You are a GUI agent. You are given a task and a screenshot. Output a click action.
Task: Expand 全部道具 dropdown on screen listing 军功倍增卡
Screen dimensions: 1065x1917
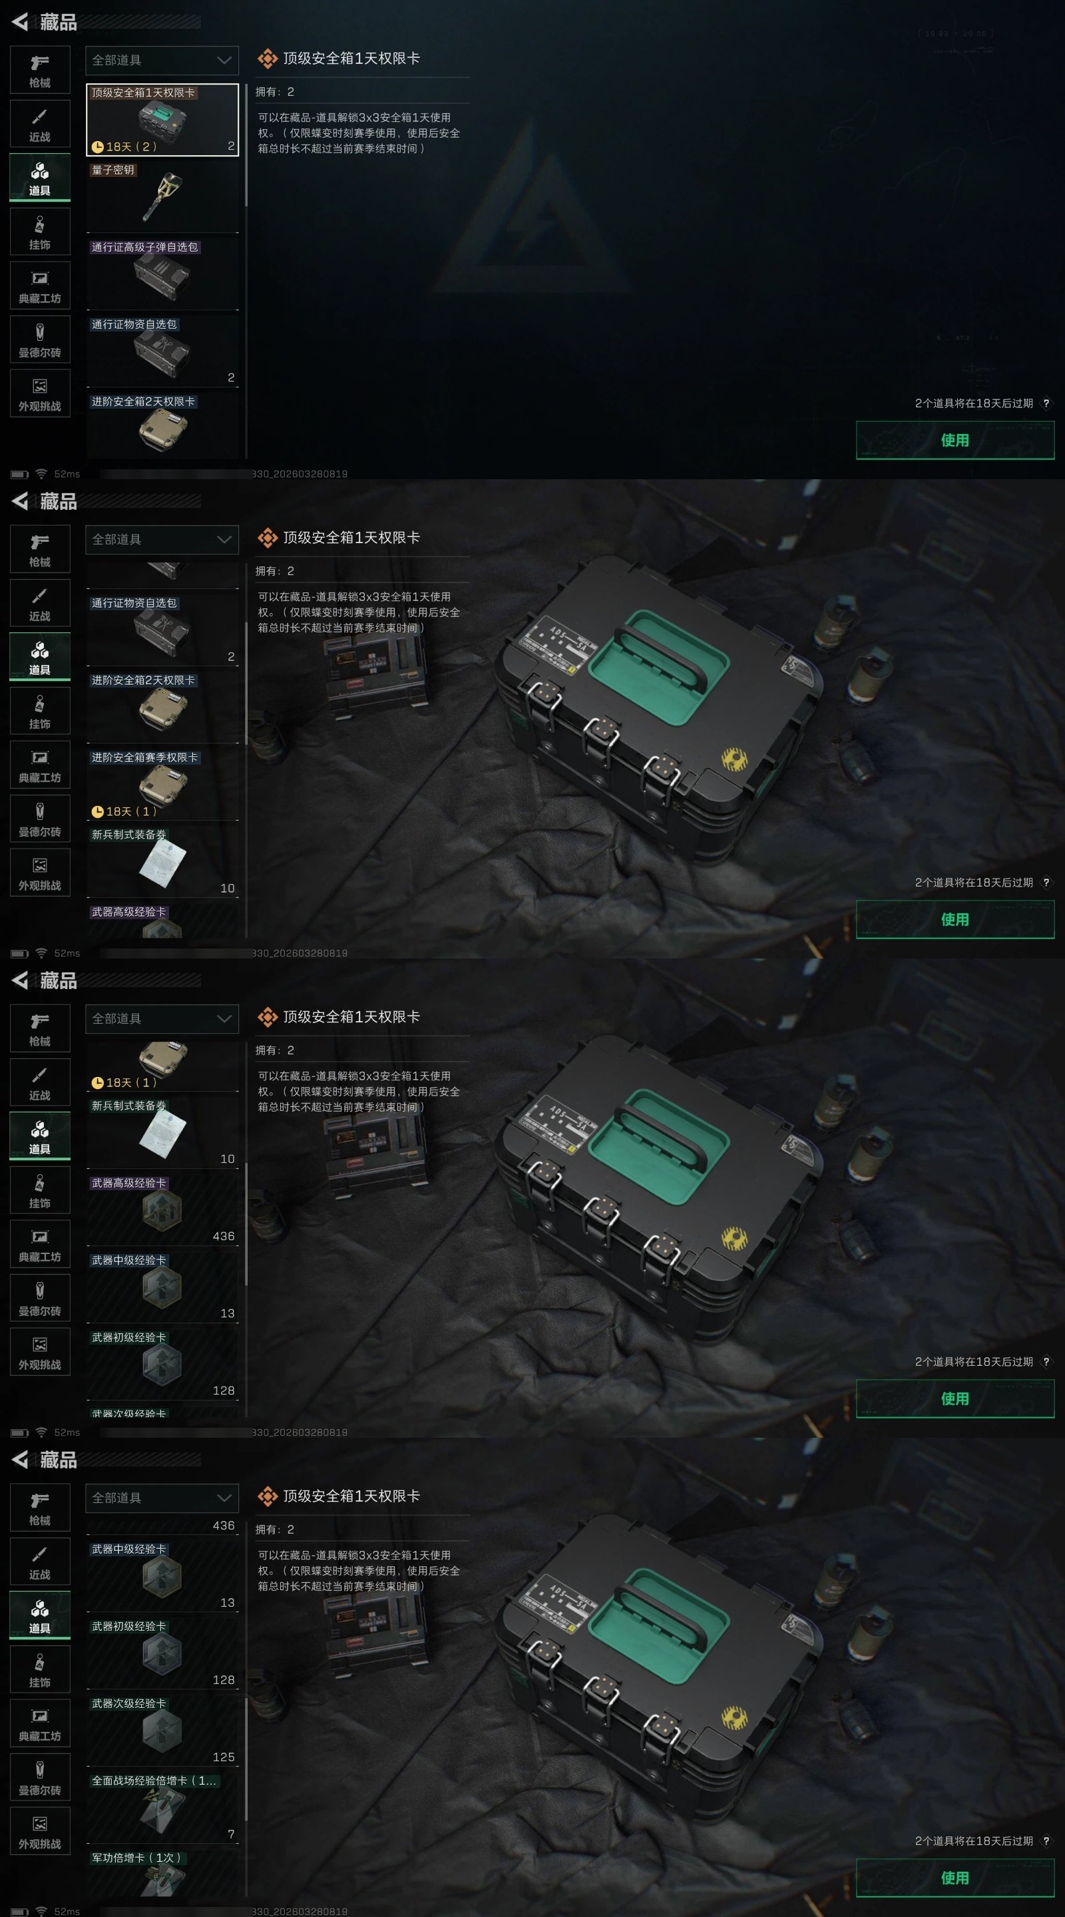tap(162, 1498)
